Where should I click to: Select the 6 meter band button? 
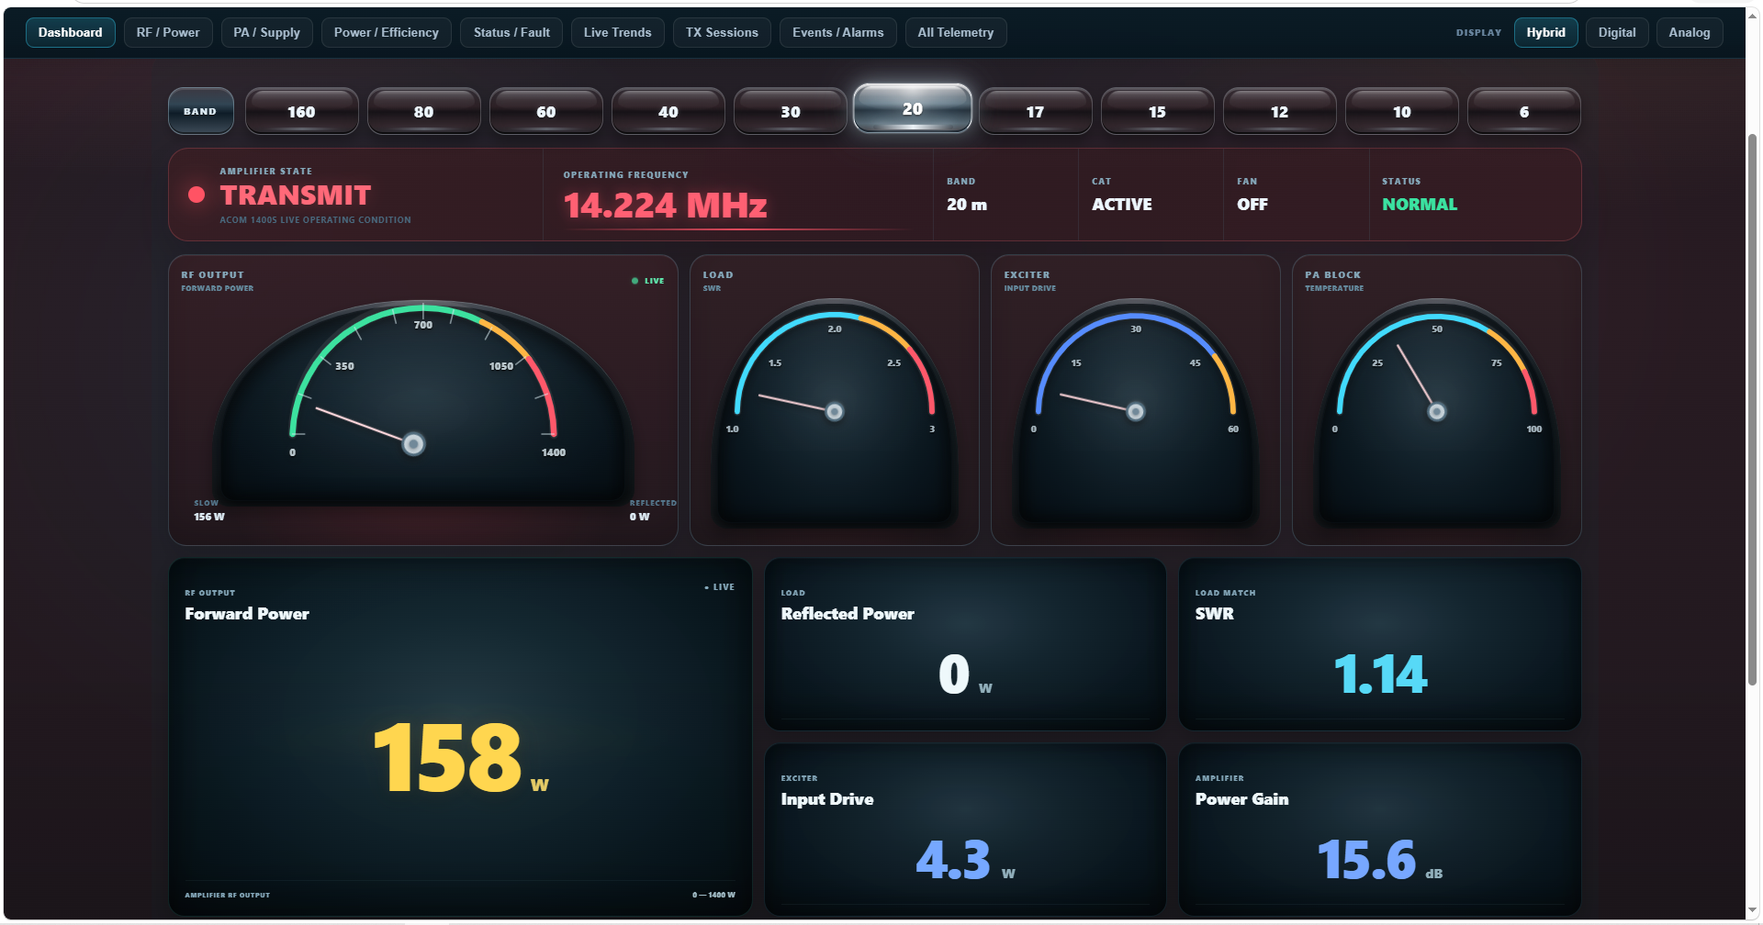click(1523, 111)
